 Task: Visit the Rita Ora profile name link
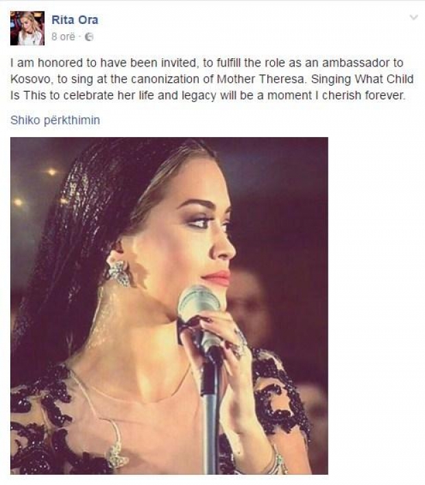(75, 20)
